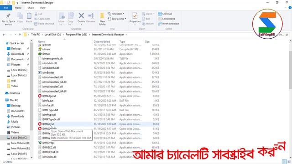
Task: Select idmcchandler7.dll file
Action: tap(52, 87)
